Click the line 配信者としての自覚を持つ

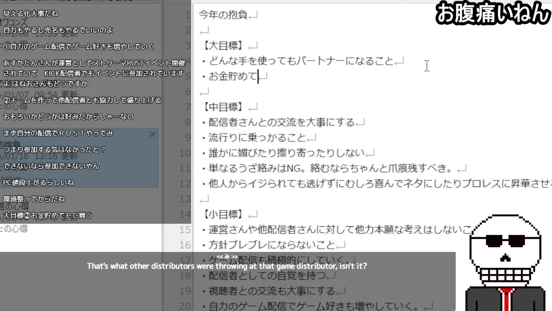click(x=263, y=276)
